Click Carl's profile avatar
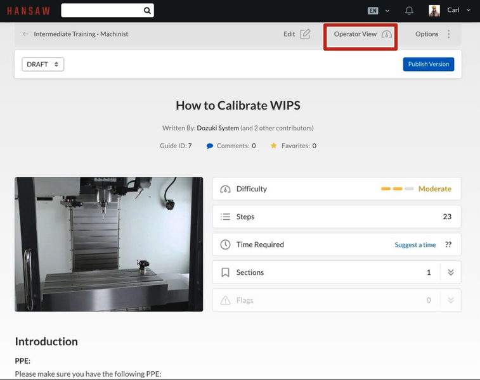This screenshot has height=380, width=480. [434, 11]
